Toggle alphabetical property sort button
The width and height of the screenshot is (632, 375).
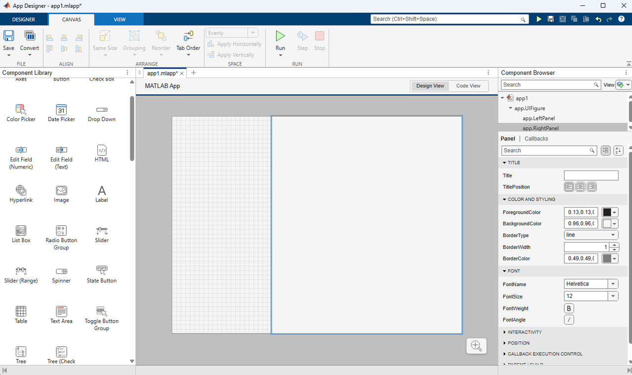pos(619,151)
